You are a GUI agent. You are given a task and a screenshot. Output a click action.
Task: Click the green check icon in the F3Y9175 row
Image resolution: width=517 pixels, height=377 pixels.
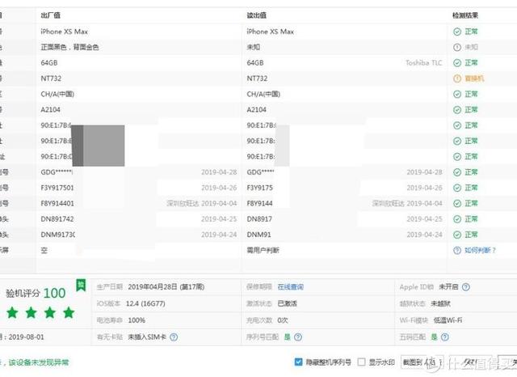tap(457, 188)
